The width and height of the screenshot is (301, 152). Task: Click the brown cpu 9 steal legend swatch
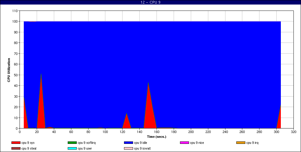coord(16,149)
